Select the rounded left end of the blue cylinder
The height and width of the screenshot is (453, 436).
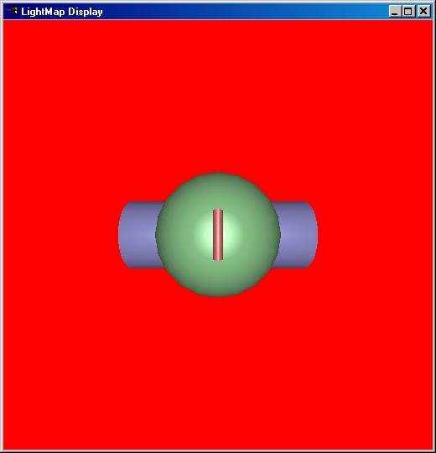122,235
